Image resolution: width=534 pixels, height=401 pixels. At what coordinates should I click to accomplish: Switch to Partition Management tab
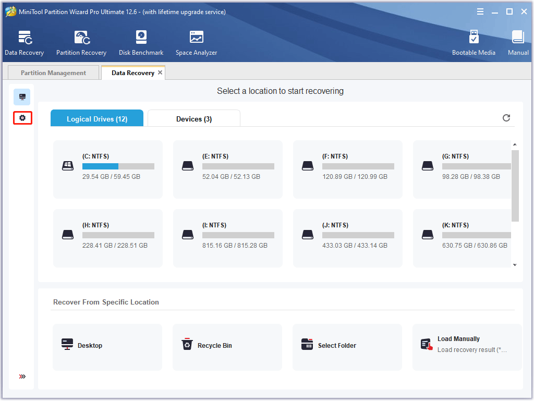[x=54, y=73]
